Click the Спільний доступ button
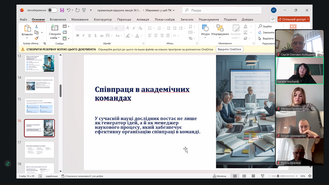This screenshot has height=185, width=329. coord(294,19)
